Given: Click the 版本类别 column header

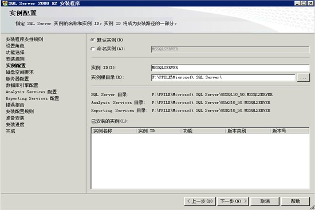Looking at the screenshot, I should (247, 130).
